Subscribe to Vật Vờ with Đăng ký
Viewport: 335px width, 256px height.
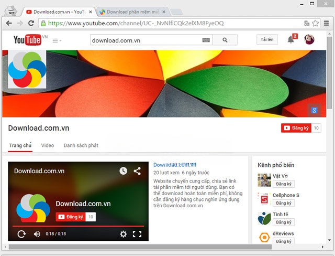coord(284,184)
